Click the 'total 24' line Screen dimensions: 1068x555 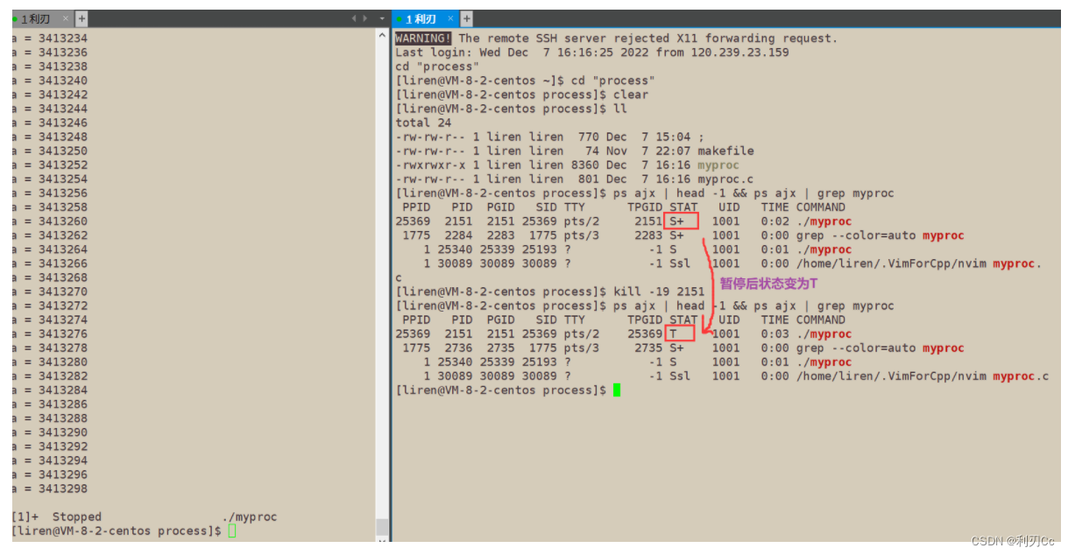pyautogui.click(x=423, y=123)
